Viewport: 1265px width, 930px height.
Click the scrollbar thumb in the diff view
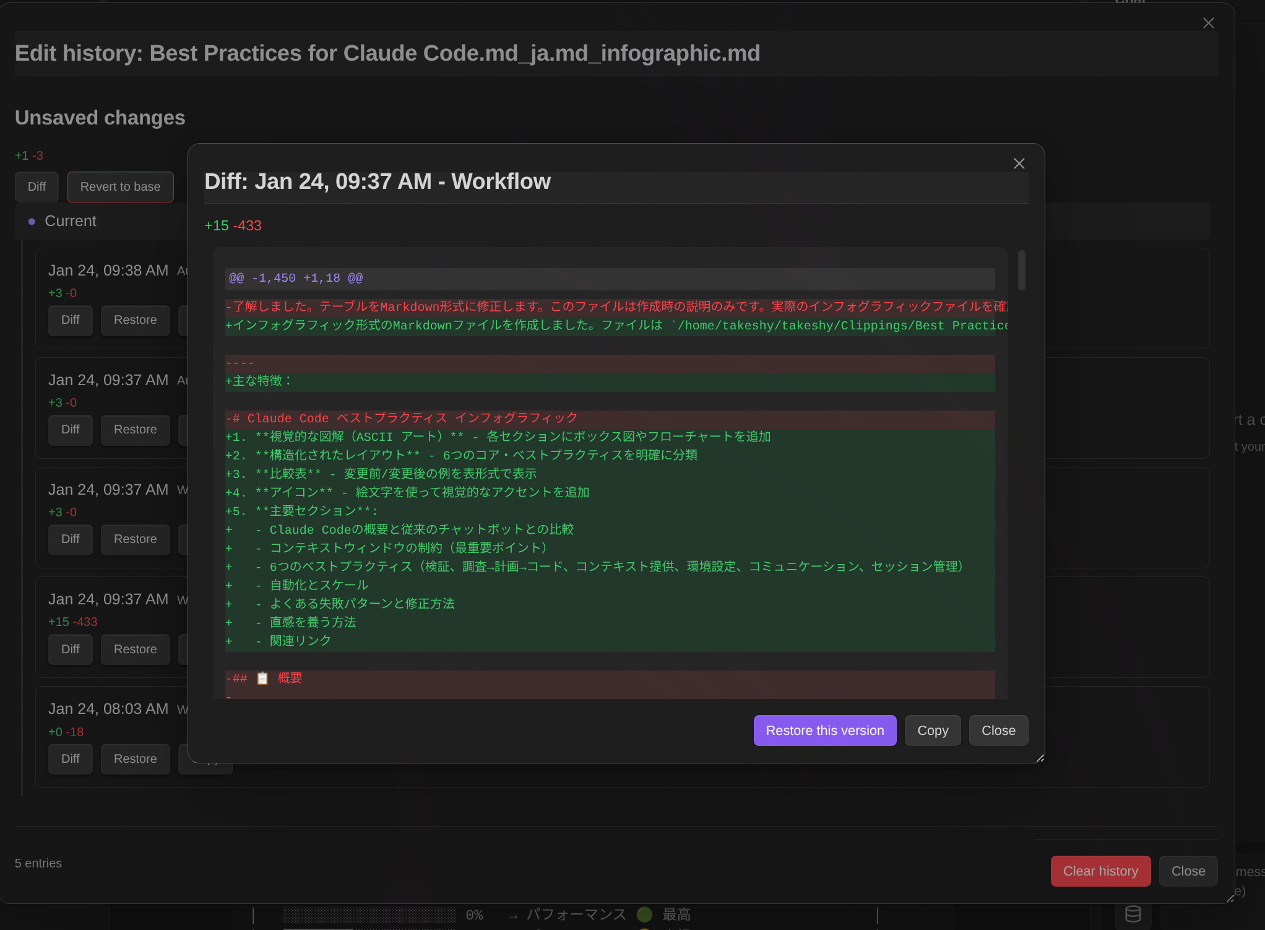pos(1021,270)
